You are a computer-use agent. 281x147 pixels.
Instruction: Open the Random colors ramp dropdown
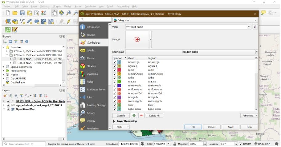click(x=256, y=52)
